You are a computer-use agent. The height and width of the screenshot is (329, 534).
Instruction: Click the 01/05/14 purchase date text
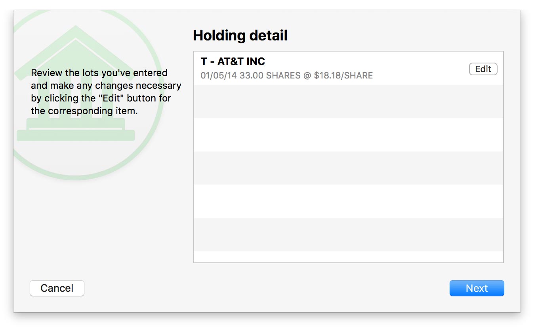(x=219, y=75)
